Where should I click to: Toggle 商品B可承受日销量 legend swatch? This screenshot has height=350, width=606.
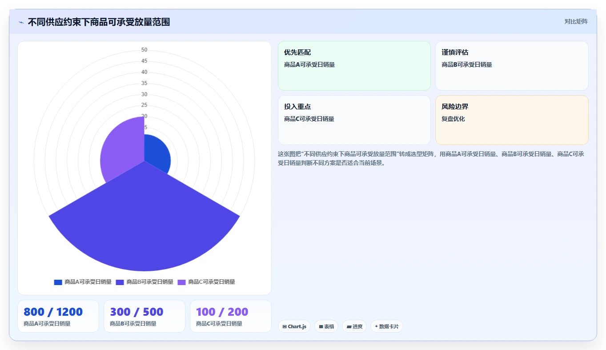pyautogui.click(x=120, y=282)
